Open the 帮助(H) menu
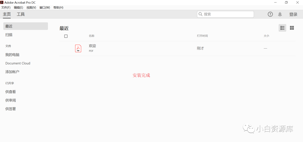The image size is (303, 142). (x=58, y=8)
